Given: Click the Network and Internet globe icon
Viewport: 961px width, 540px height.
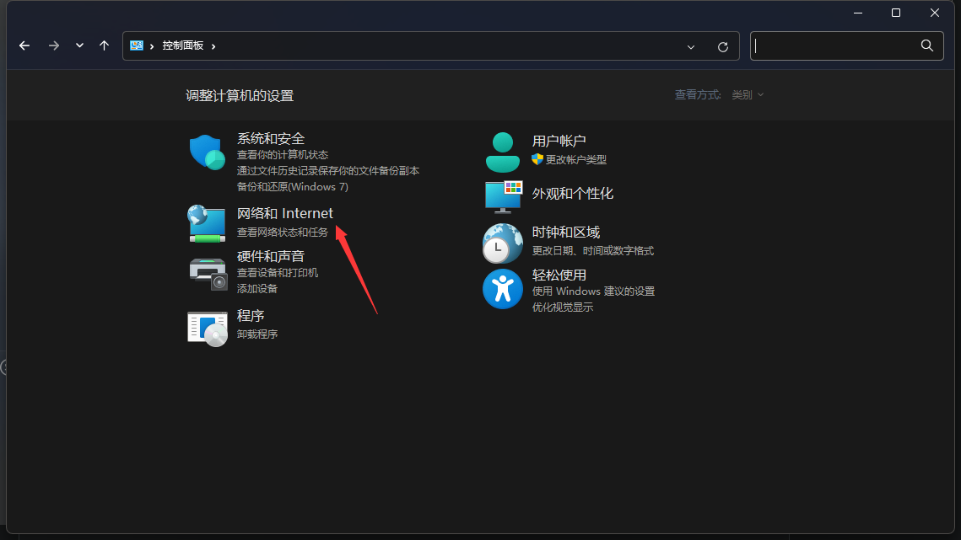Looking at the screenshot, I should (208, 223).
